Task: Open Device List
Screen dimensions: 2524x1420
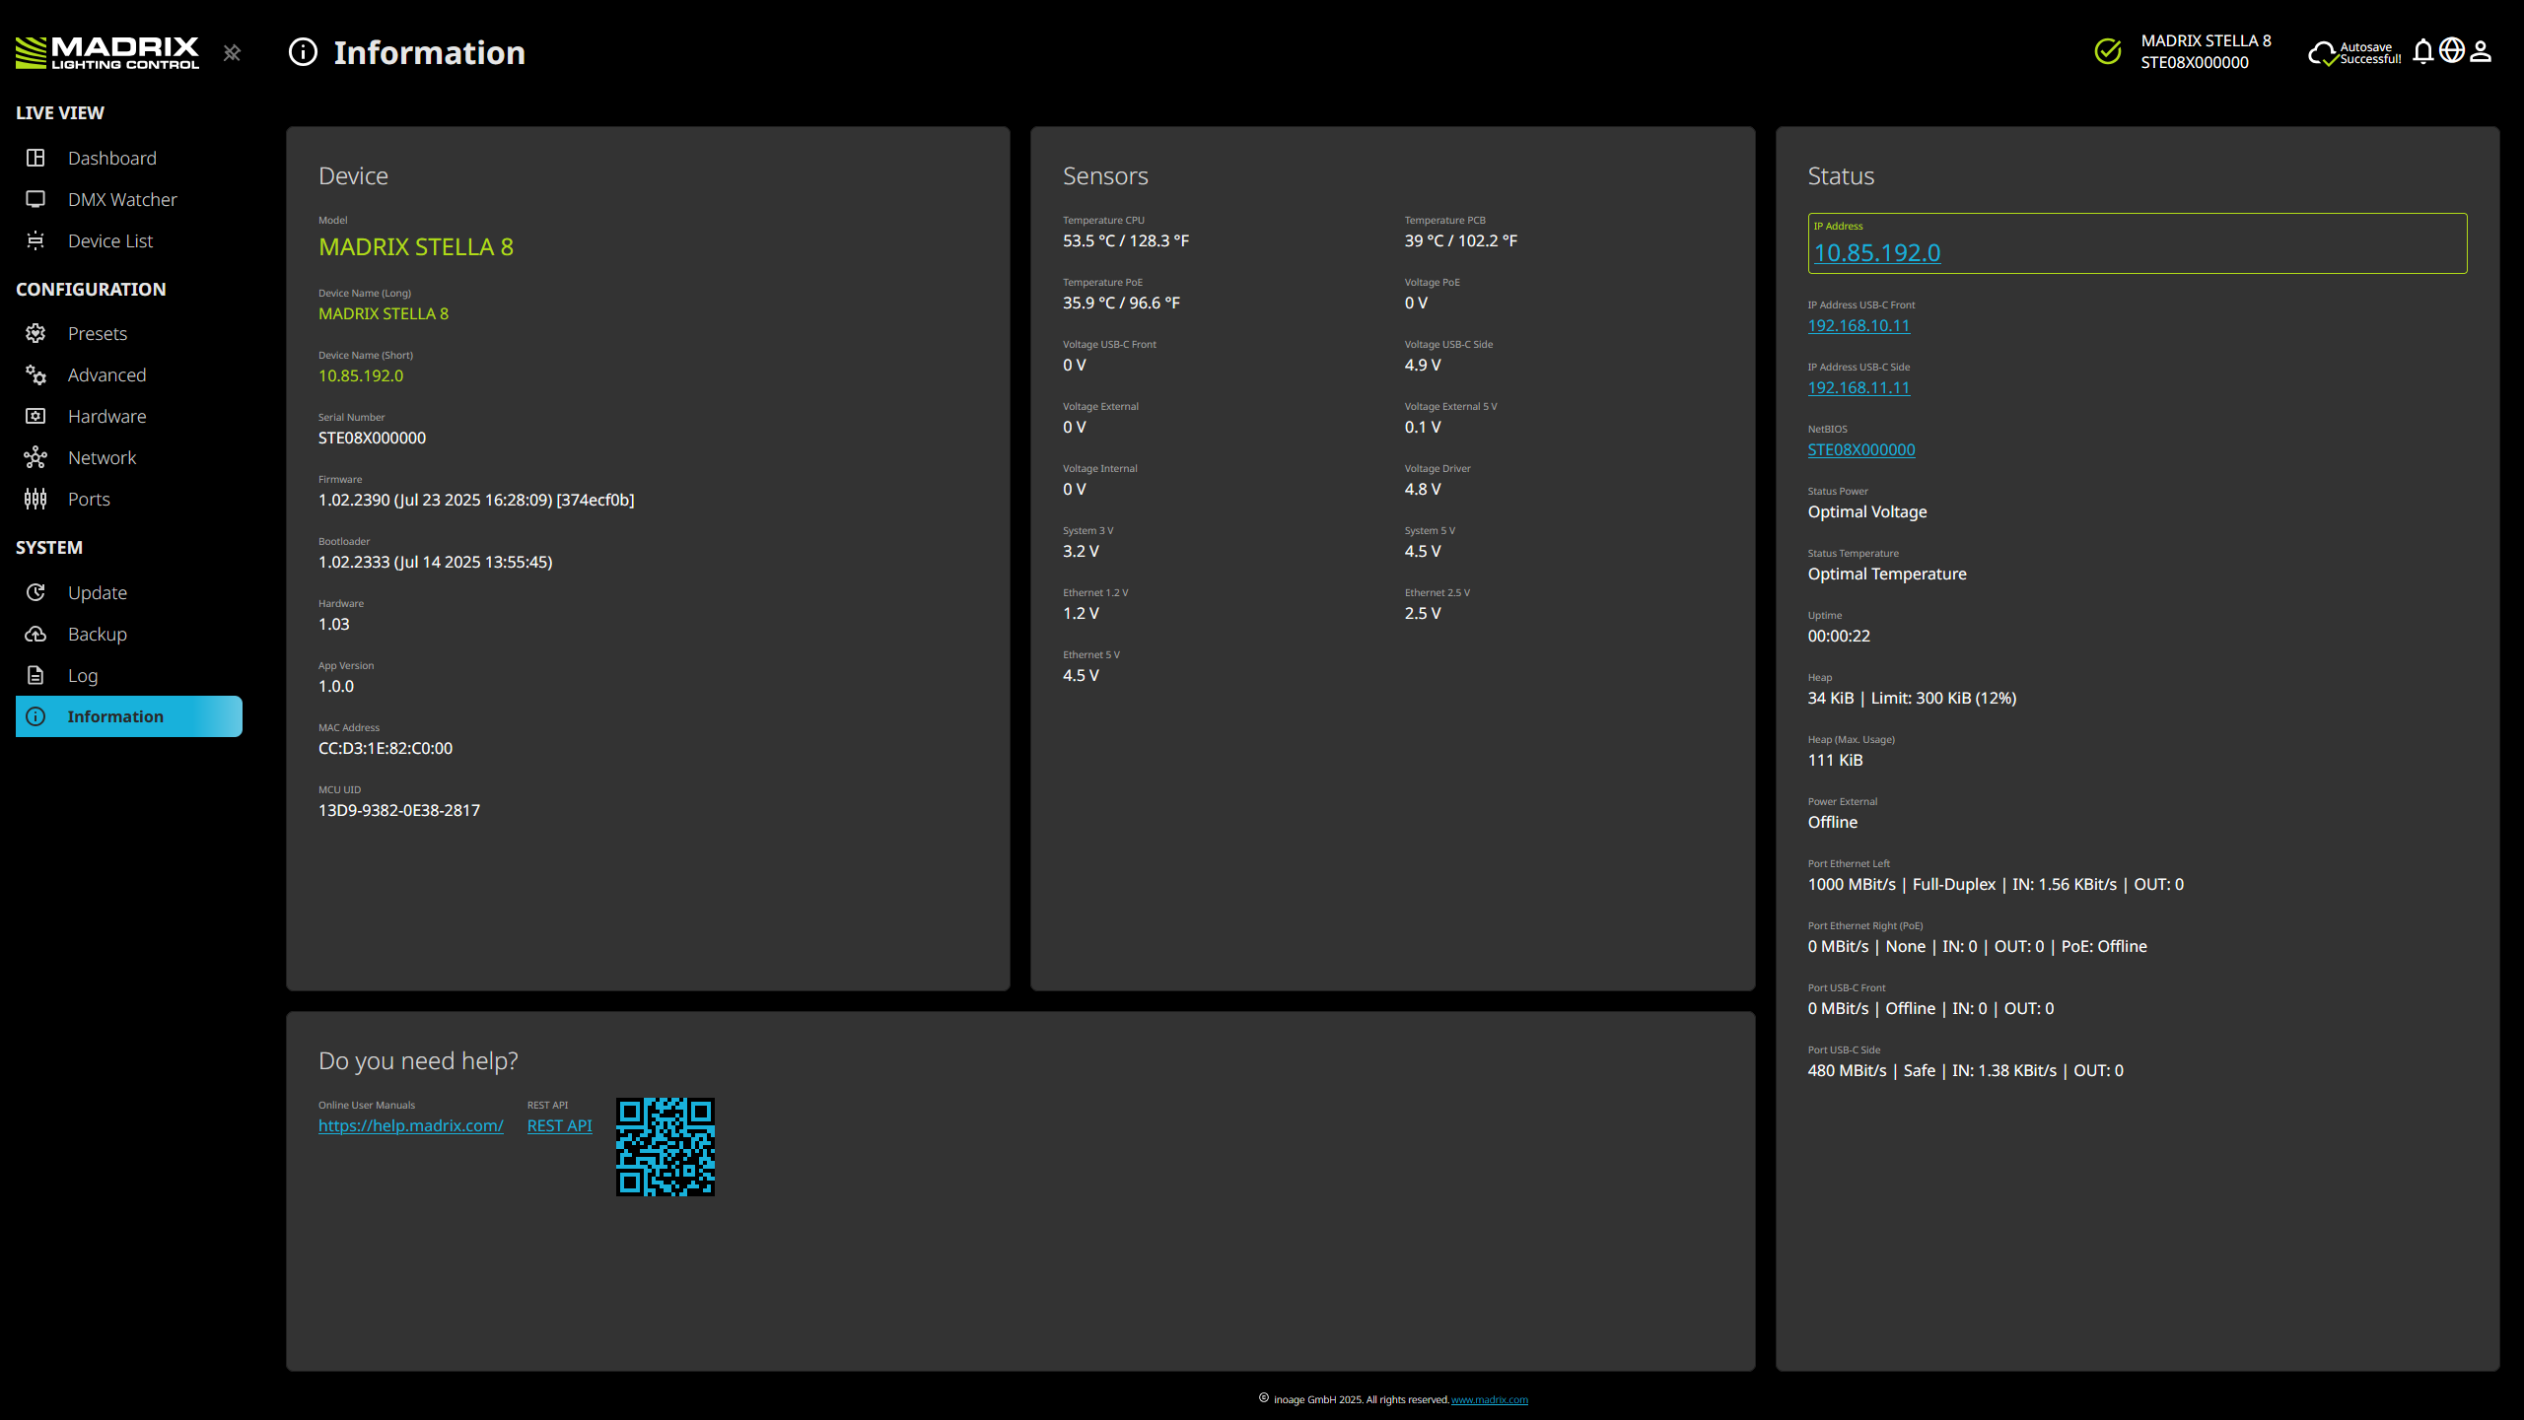Action: tap(110, 240)
